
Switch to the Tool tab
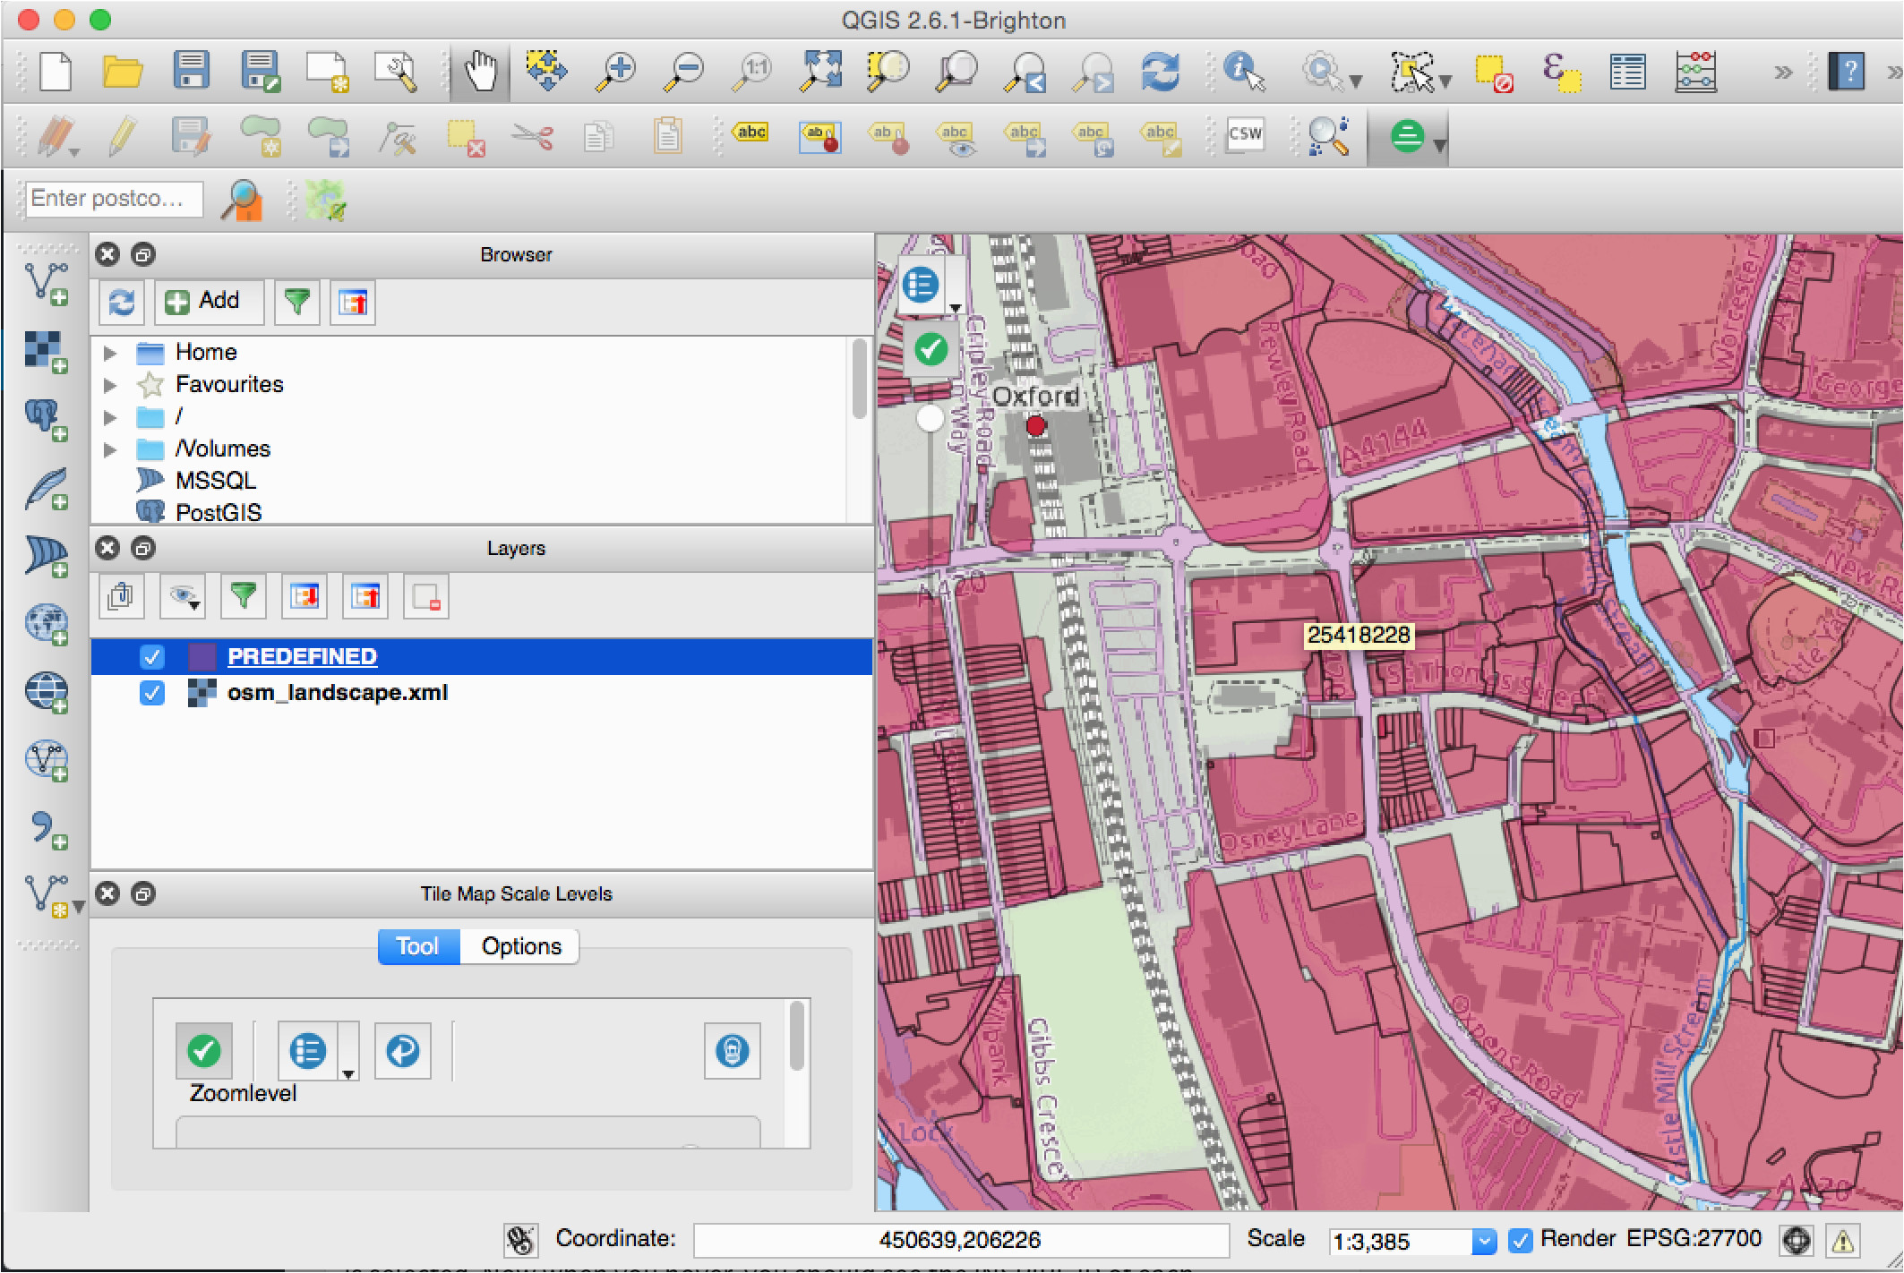pyautogui.click(x=418, y=946)
